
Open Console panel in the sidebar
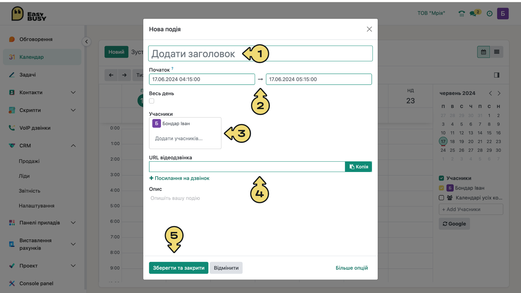pyautogui.click(x=42, y=284)
